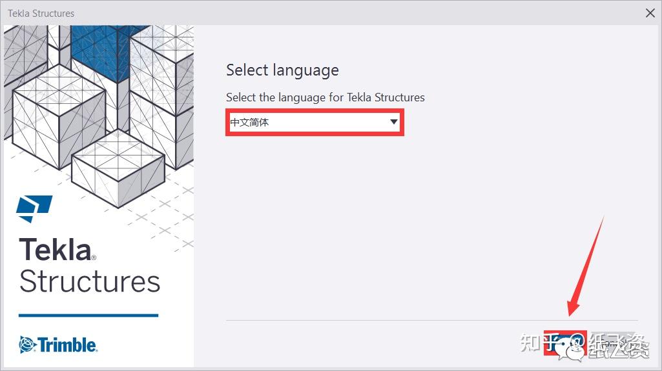Viewport: 662px width, 371px height.
Task: Open the language selection dropdown
Action: [314, 122]
